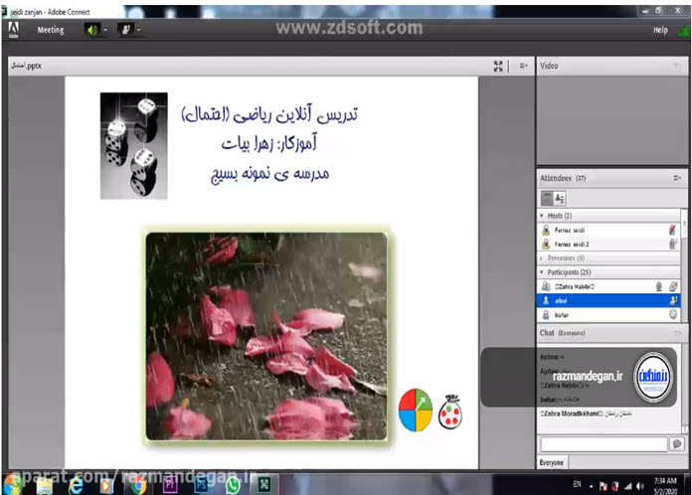Click the volume icon in system tray

point(640,486)
